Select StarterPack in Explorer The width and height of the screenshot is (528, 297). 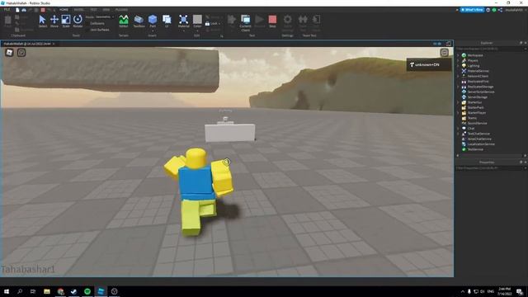pos(475,107)
